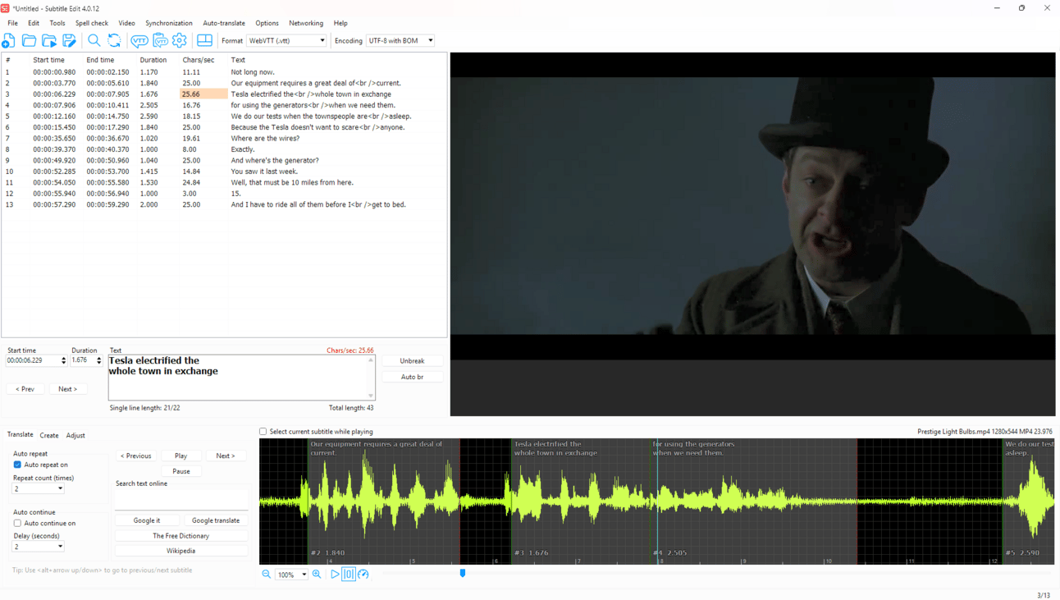Open the Find magnifier tool
1060x600 pixels.
click(94, 40)
